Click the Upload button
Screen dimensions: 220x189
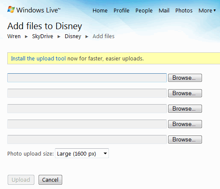tap(21, 180)
